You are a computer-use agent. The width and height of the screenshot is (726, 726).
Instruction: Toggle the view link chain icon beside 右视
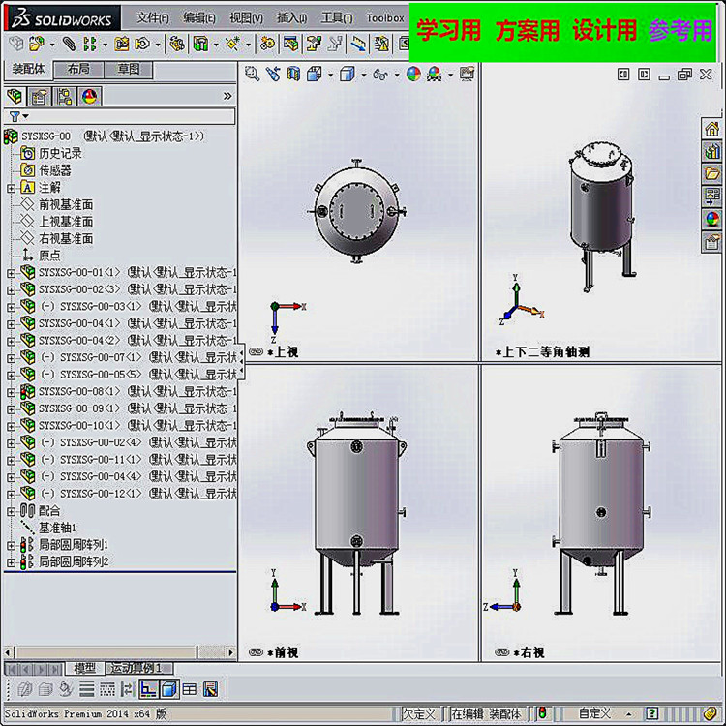501,652
